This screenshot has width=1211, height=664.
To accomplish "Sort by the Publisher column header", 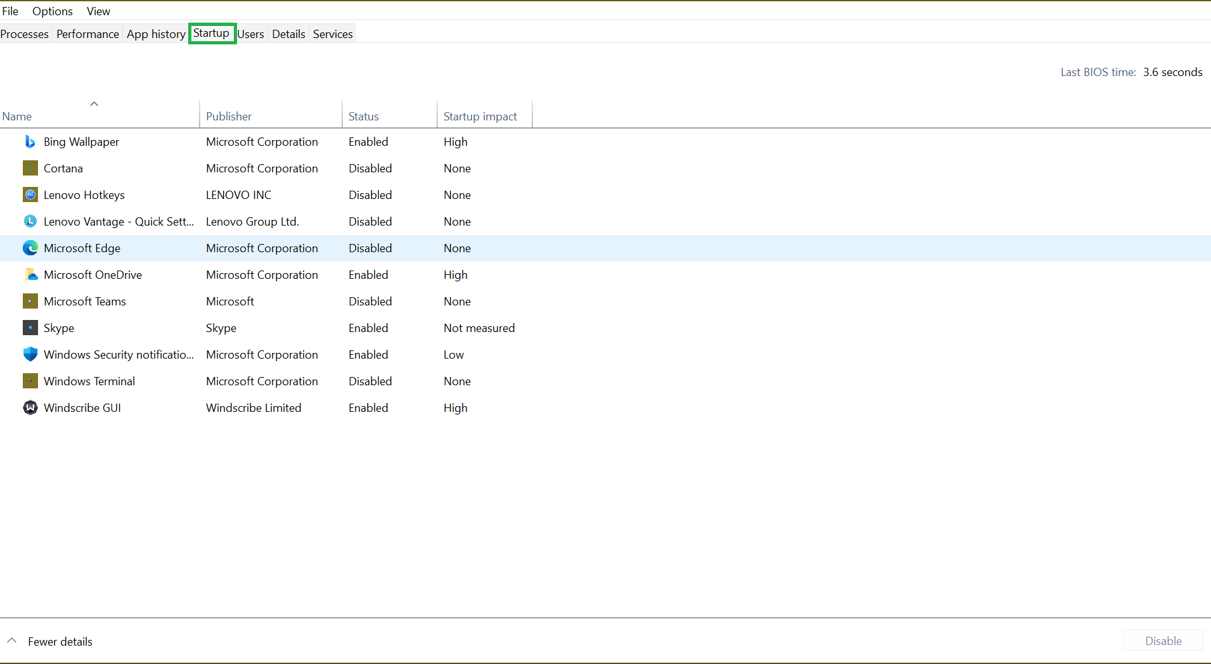I will (271, 116).
